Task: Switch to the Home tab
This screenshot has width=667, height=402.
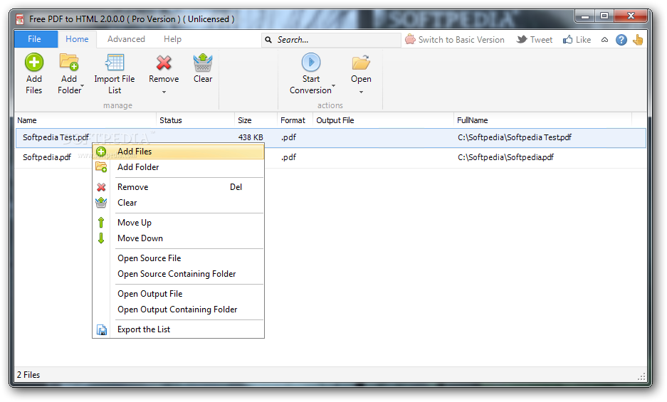Action: click(x=77, y=39)
